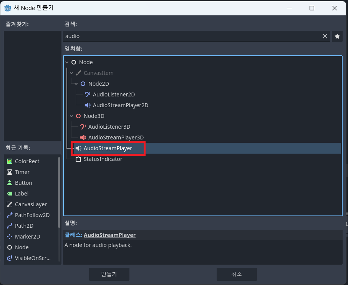The width and height of the screenshot is (348, 285).
Task: Click the Timer hourglass icon
Action: (x=10, y=172)
